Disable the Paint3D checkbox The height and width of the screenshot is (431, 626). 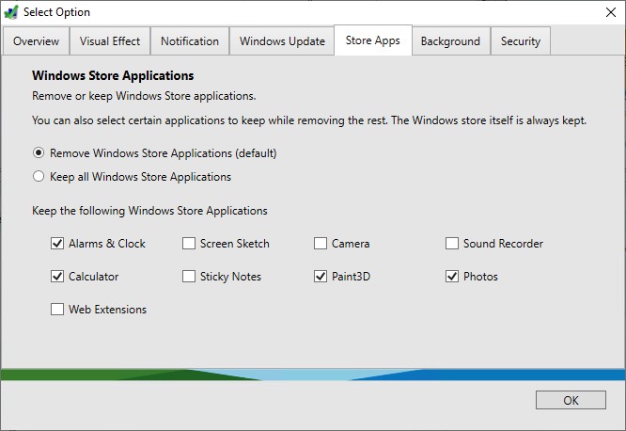[321, 277]
